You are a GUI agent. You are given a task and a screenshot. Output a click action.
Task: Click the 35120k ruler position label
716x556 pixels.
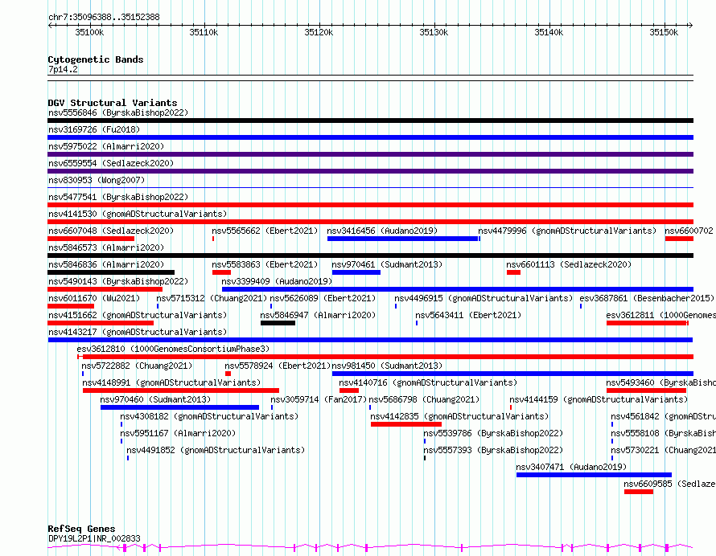tap(319, 32)
